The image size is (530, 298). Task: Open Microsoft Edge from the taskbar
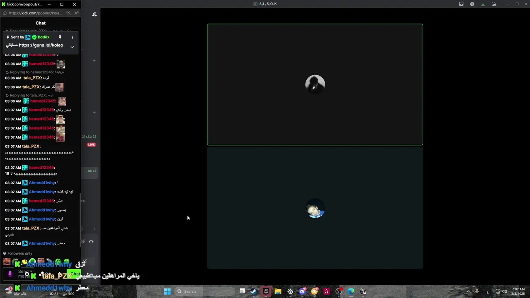pos(351,291)
